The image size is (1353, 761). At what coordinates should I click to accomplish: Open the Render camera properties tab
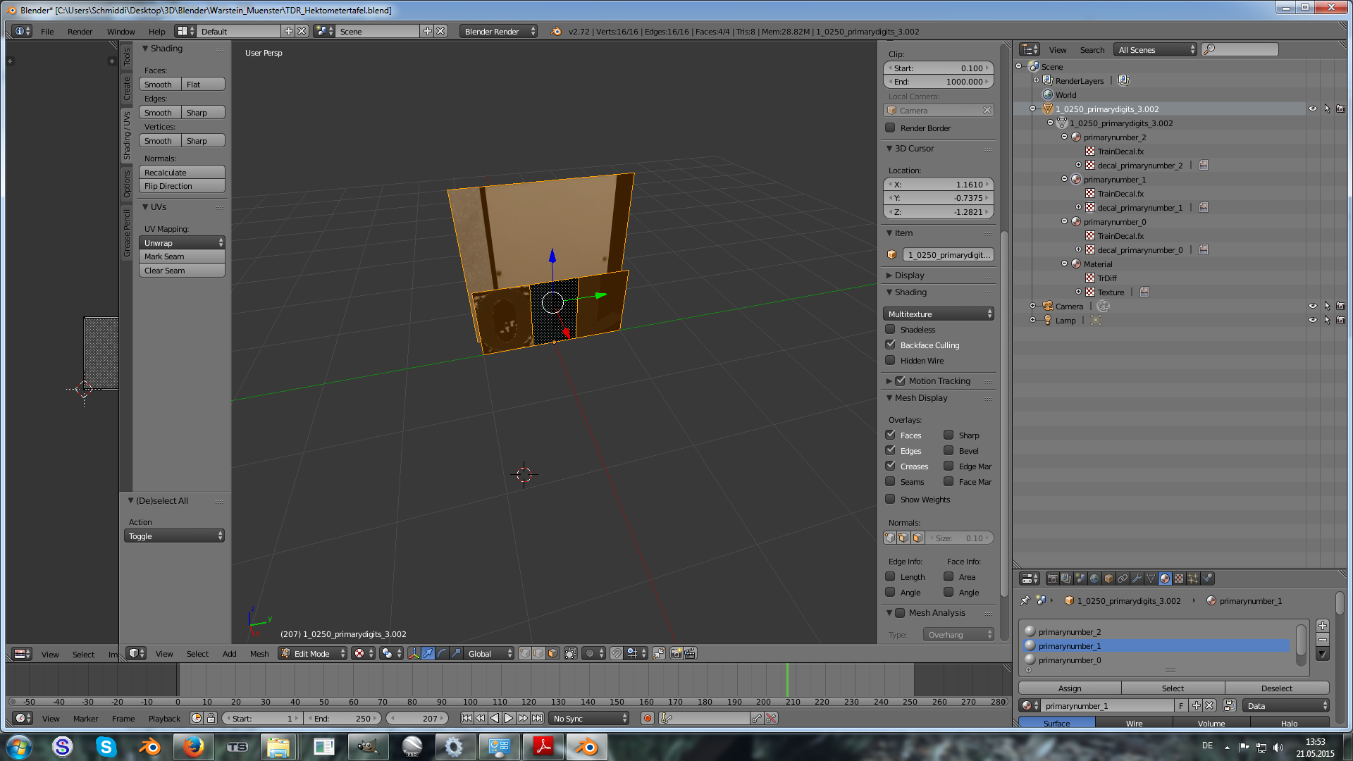tap(1052, 579)
